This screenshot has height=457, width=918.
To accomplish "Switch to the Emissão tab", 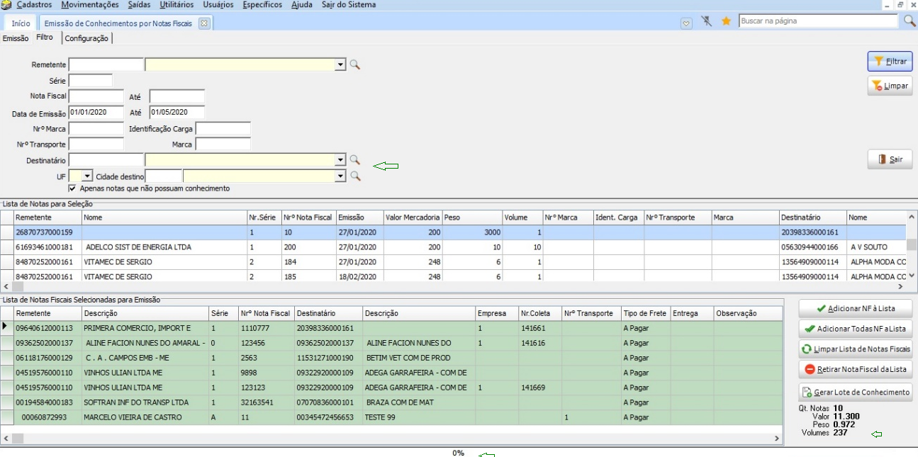I will pyautogui.click(x=16, y=38).
